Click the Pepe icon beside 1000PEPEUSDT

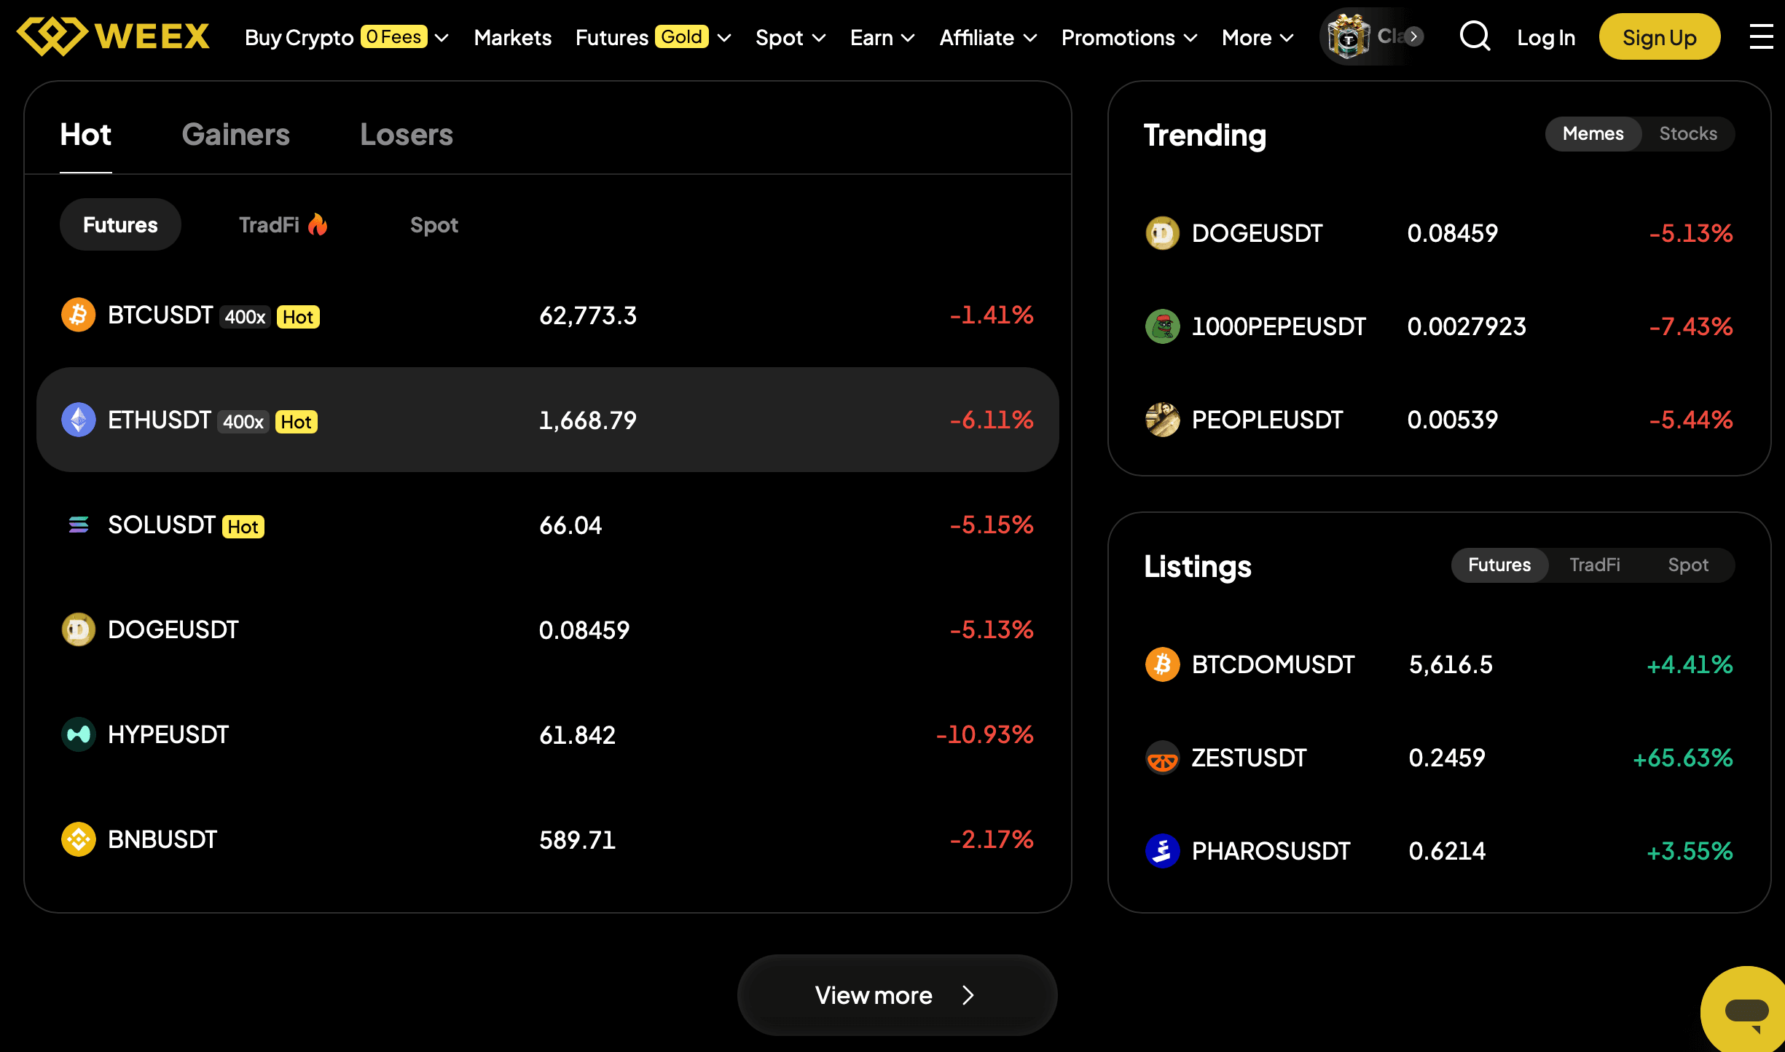tap(1163, 326)
